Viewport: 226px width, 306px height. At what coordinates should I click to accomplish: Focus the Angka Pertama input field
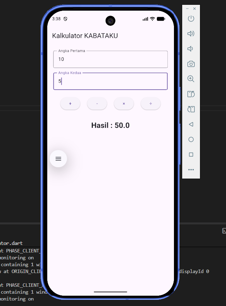(110, 59)
